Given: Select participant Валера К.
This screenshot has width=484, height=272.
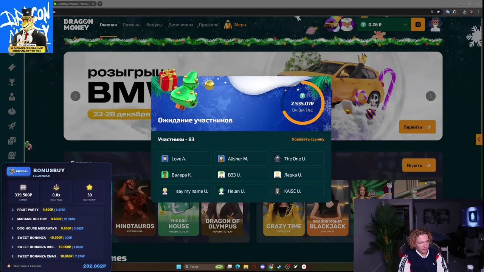Looking at the screenshot, I should tap(185, 175).
